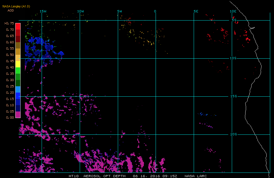
Task: Click the 10S latitude label
Action: click(x=233, y=58)
